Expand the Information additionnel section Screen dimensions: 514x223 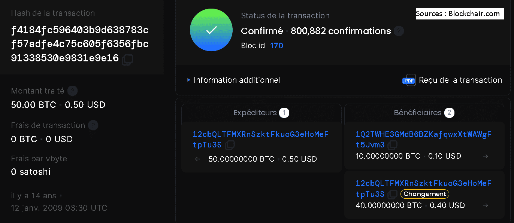233,80
